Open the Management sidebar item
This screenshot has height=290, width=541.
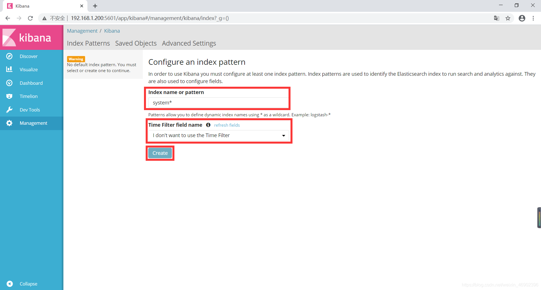pos(32,123)
